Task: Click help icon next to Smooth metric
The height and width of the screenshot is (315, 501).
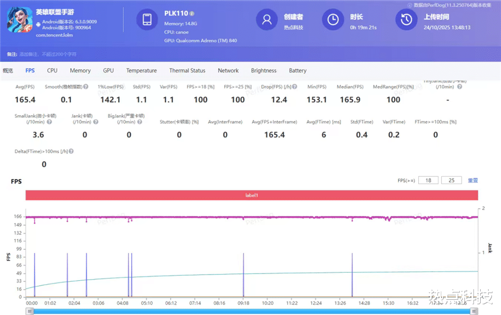Action: [x=86, y=87]
